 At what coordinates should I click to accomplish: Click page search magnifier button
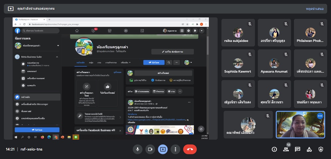point(169,63)
